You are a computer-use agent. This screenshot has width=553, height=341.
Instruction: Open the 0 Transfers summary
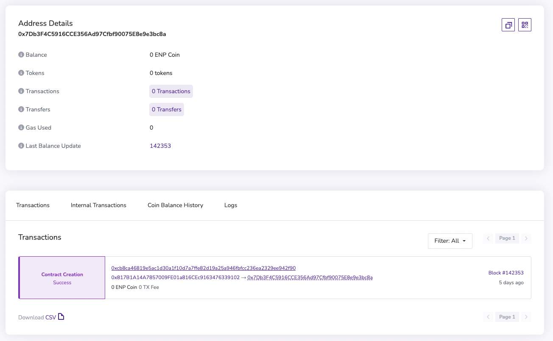tap(166, 109)
